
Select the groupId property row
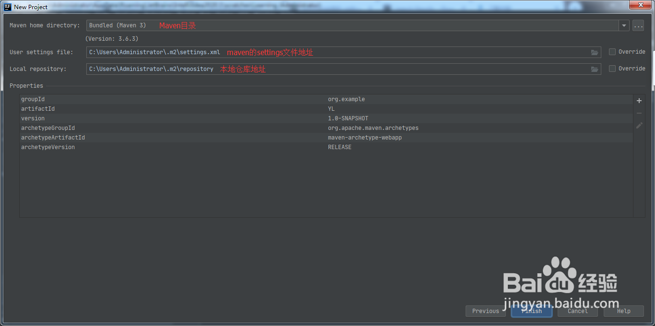(x=326, y=99)
